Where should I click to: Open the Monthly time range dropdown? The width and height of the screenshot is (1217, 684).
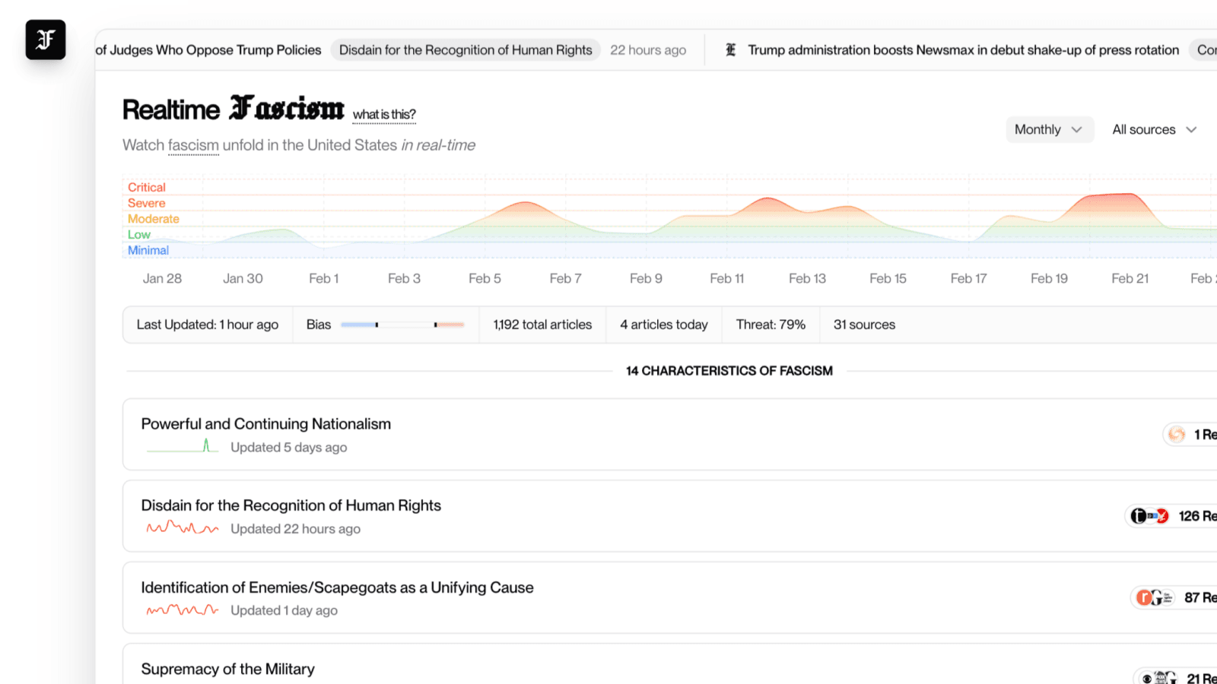pyautogui.click(x=1050, y=129)
